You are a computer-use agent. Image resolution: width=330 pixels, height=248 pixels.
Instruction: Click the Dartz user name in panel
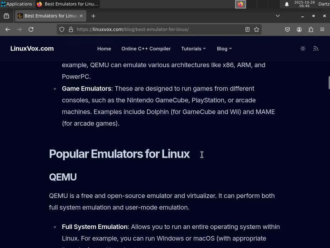pos(324,4)
